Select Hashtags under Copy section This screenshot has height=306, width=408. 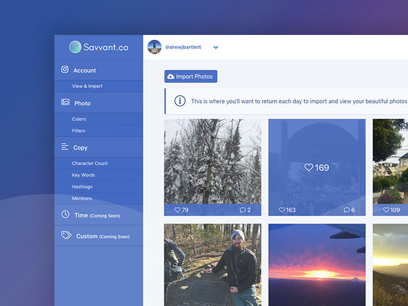(82, 187)
